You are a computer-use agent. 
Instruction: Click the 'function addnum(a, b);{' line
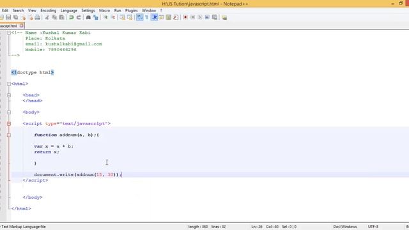[x=66, y=135]
